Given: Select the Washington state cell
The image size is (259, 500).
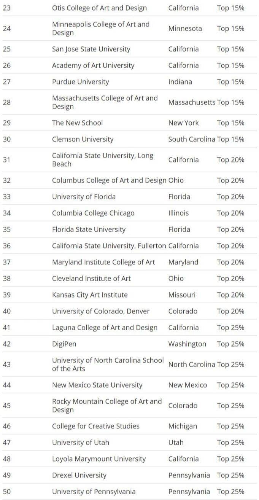Looking at the screenshot, I should [187, 344].
